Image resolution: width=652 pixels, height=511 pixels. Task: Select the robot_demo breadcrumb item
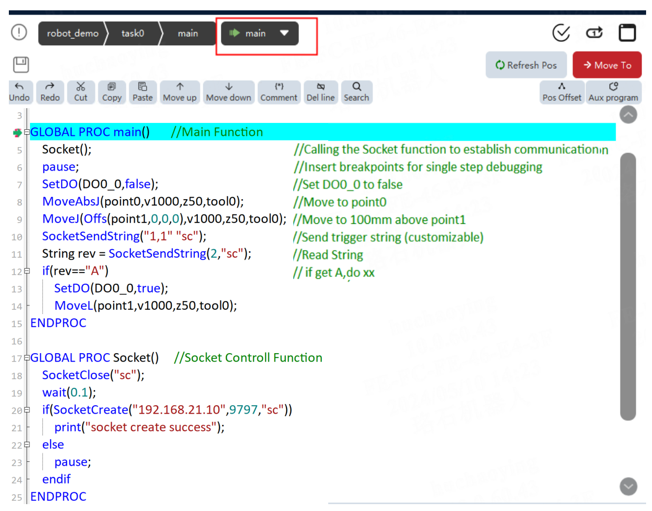pyautogui.click(x=73, y=33)
